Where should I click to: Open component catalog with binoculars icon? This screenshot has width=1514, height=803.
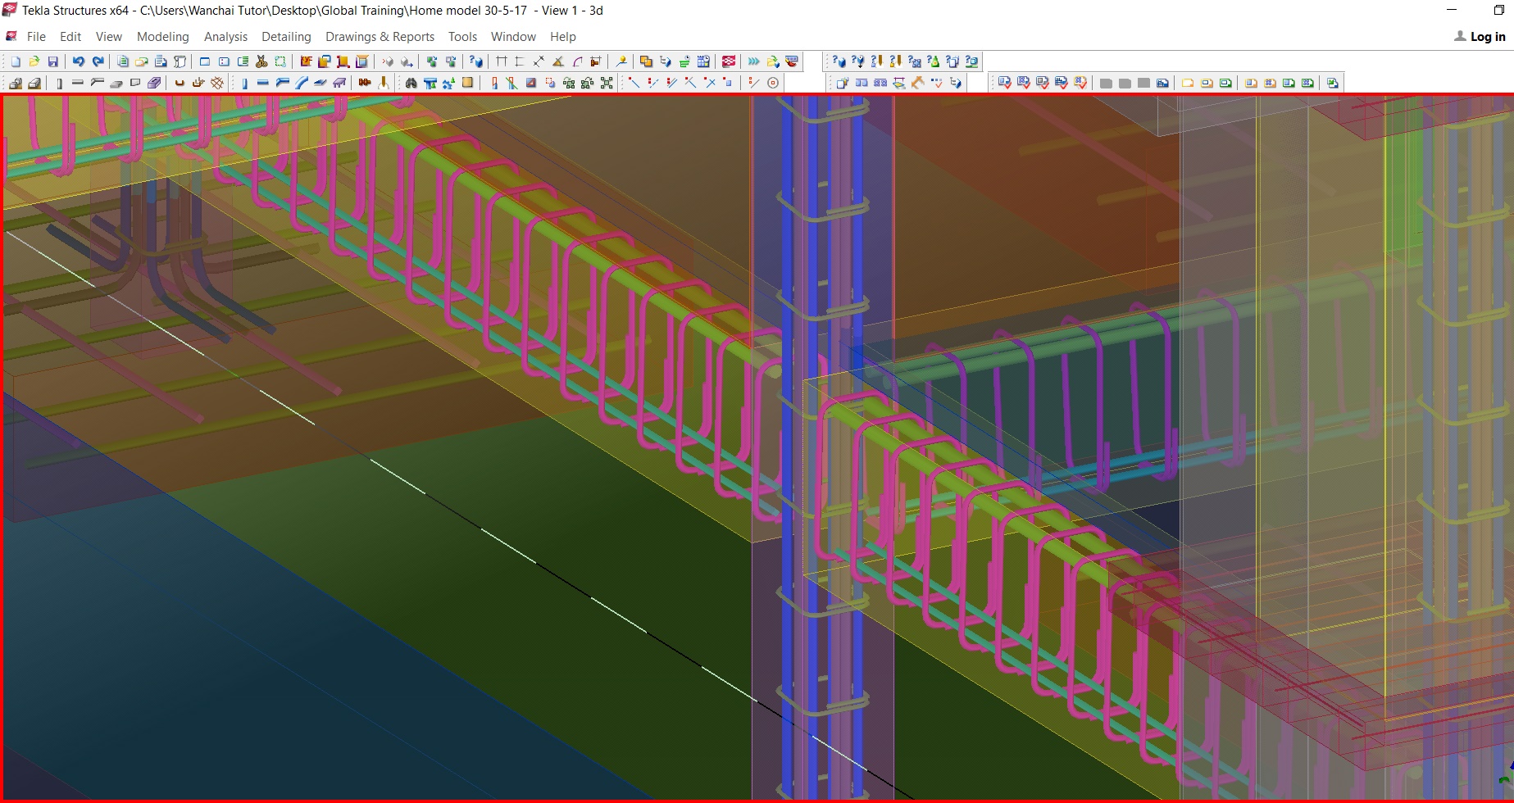(x=411, y=83)
